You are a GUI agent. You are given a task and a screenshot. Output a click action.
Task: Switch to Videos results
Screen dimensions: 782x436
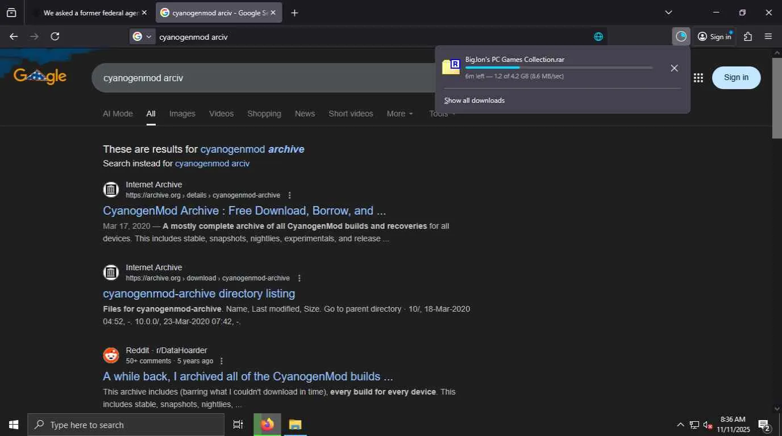coord(221,114)
